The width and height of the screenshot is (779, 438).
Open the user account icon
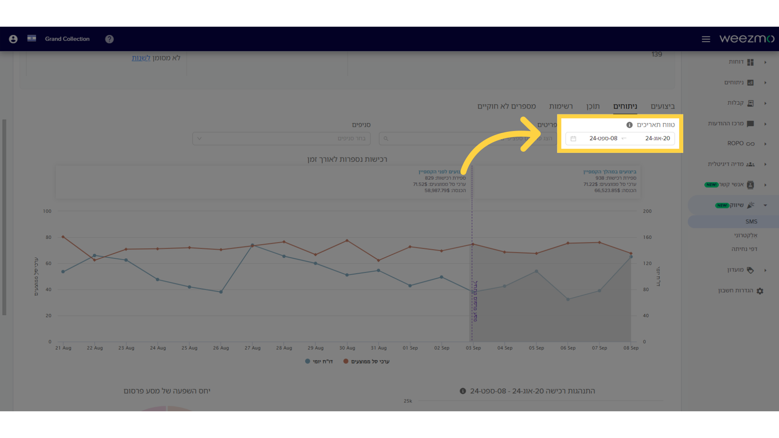[13, 39]
